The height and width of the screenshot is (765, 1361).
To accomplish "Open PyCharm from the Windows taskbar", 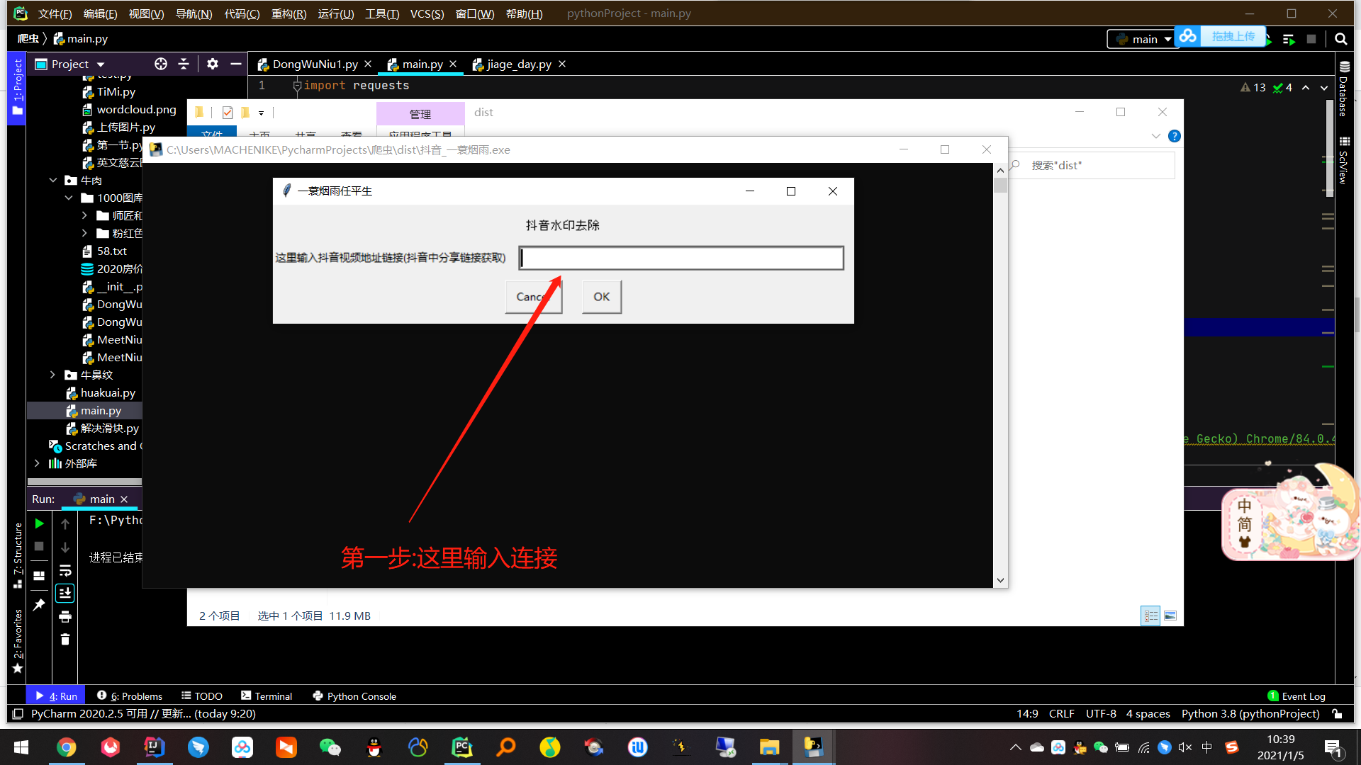I will pos(462,747).
